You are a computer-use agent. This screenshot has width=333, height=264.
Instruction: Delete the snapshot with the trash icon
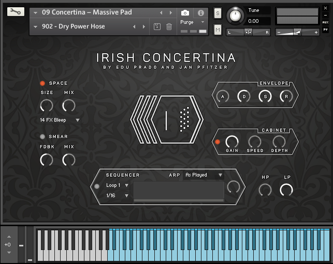169,26
